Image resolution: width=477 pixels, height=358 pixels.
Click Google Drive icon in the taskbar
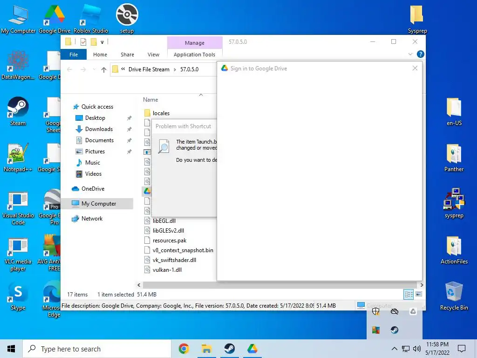click(x=252, y=349)
